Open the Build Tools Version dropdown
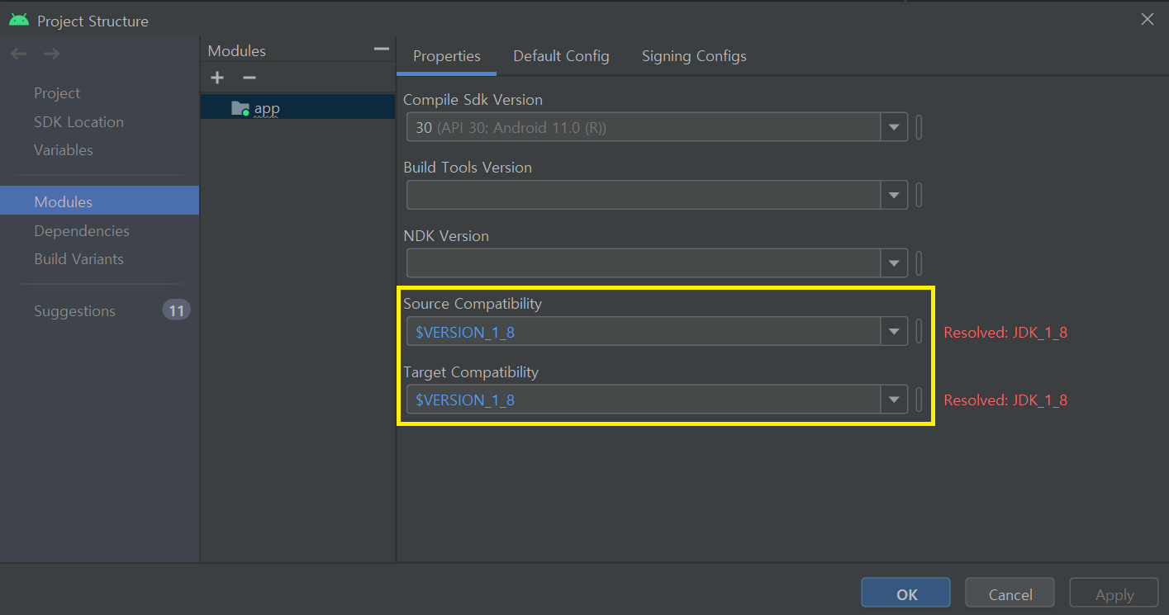This screenshot has width=1169, height=615. point(894,196)
